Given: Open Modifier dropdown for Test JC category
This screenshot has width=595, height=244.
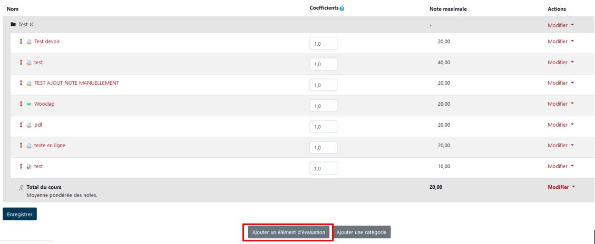Looking at the screenshot, I should pyautogui.click(x=560, y=25).
